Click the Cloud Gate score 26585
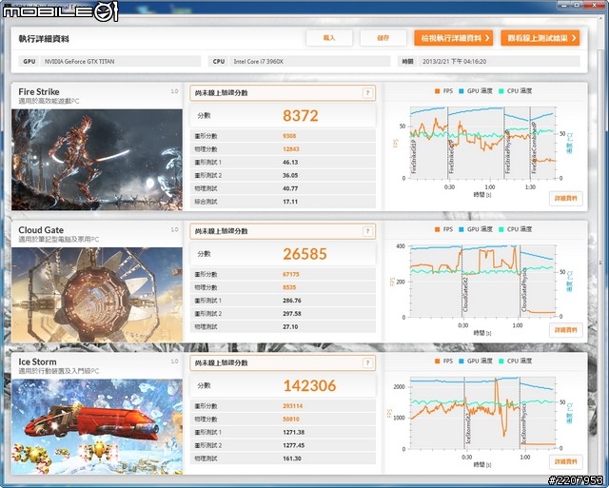Image resolution: width=609 pixels, height=488 pixels. tap(304, 254)
